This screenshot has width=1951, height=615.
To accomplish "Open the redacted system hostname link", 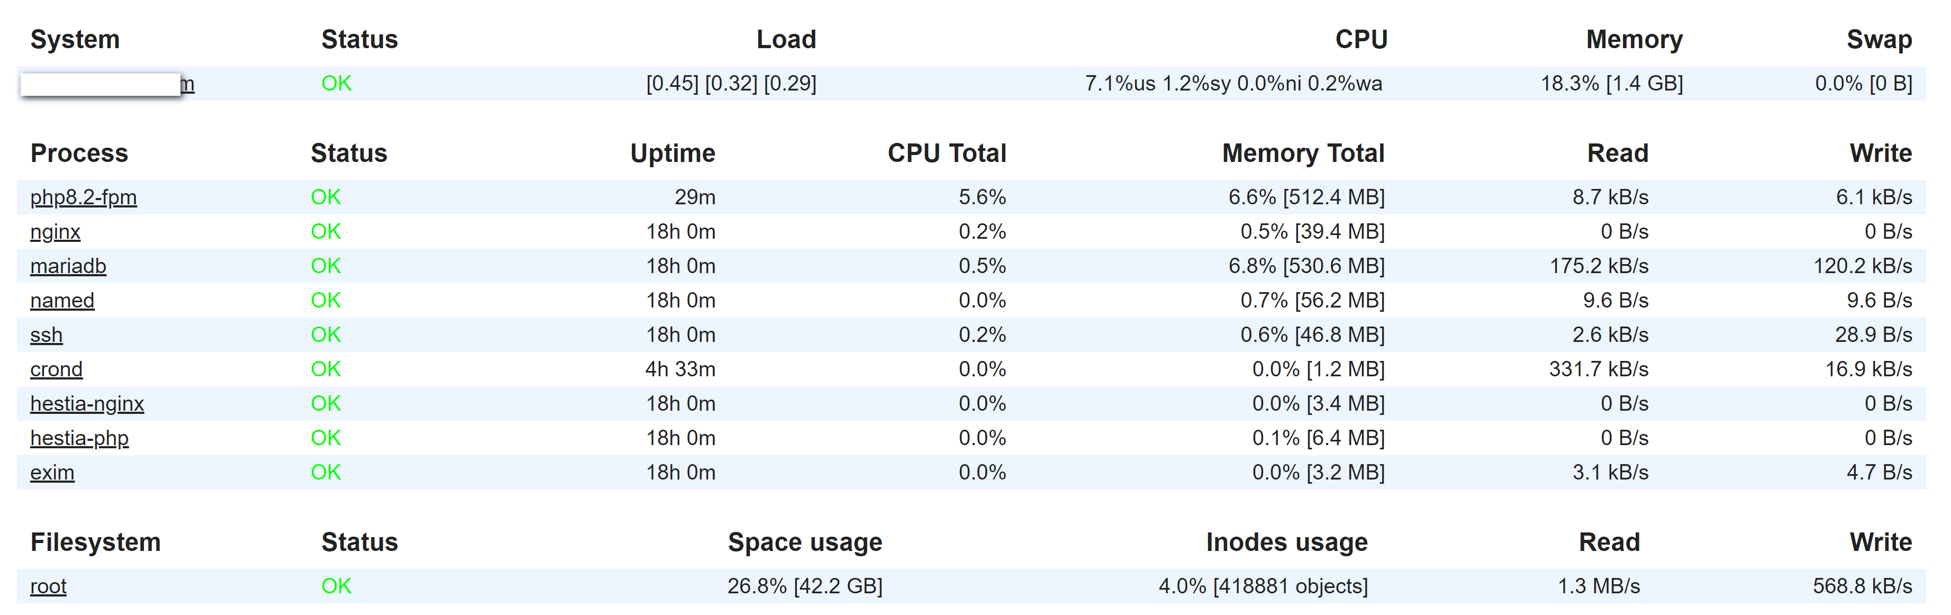I will 107,83.
